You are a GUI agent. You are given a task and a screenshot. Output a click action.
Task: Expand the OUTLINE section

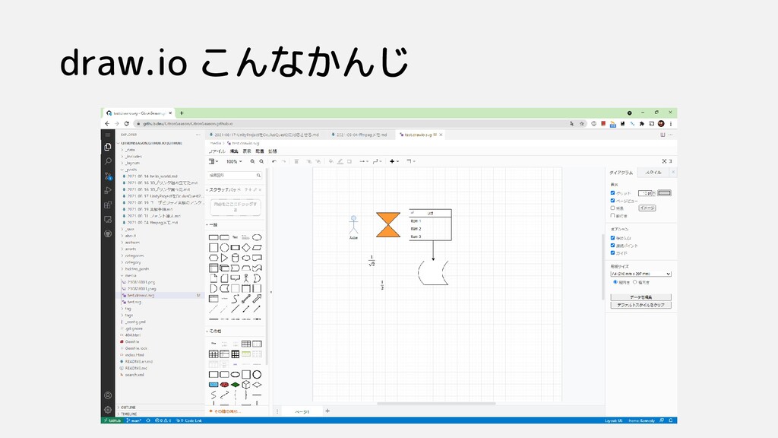(127, 408)
